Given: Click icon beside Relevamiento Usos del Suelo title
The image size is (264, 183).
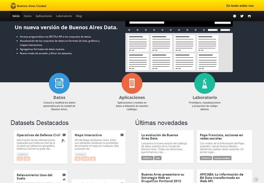Looking at the screenshot, I should click(64, 175).
